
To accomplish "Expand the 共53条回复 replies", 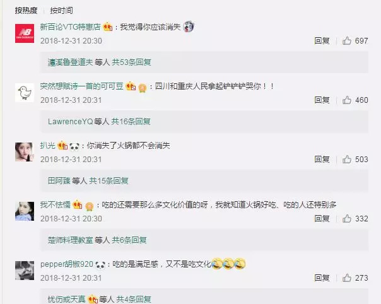I will pyautogui.click(x=131, y=62).
